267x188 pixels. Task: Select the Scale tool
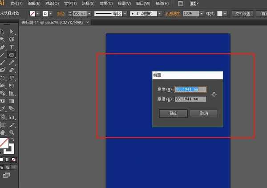point(12,78)
